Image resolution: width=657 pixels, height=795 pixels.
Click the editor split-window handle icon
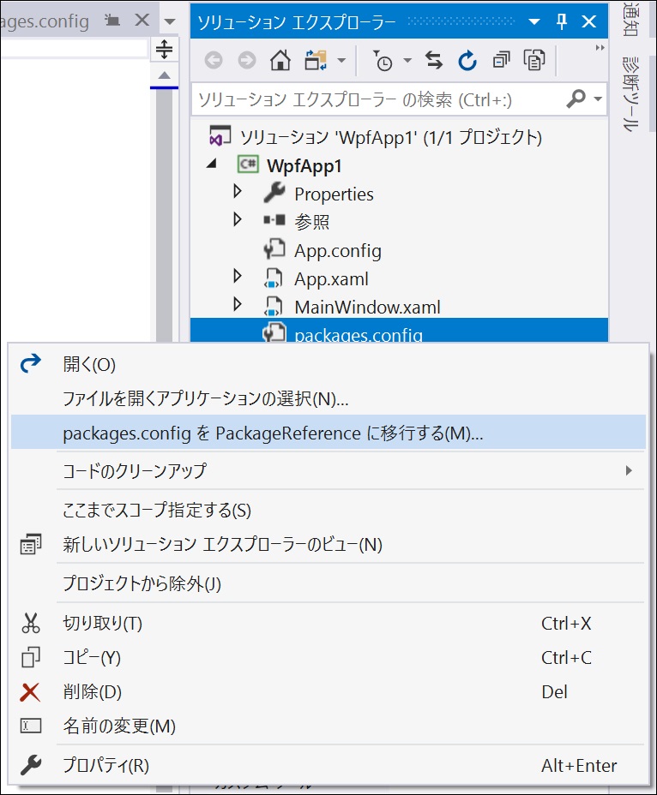(x=164, y=50)
